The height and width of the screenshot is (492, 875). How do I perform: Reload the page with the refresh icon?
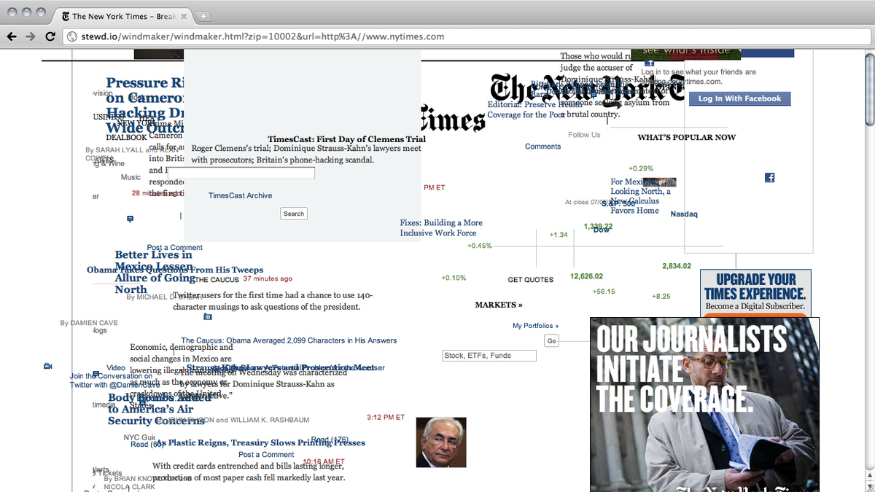click(x=50, y=36)
